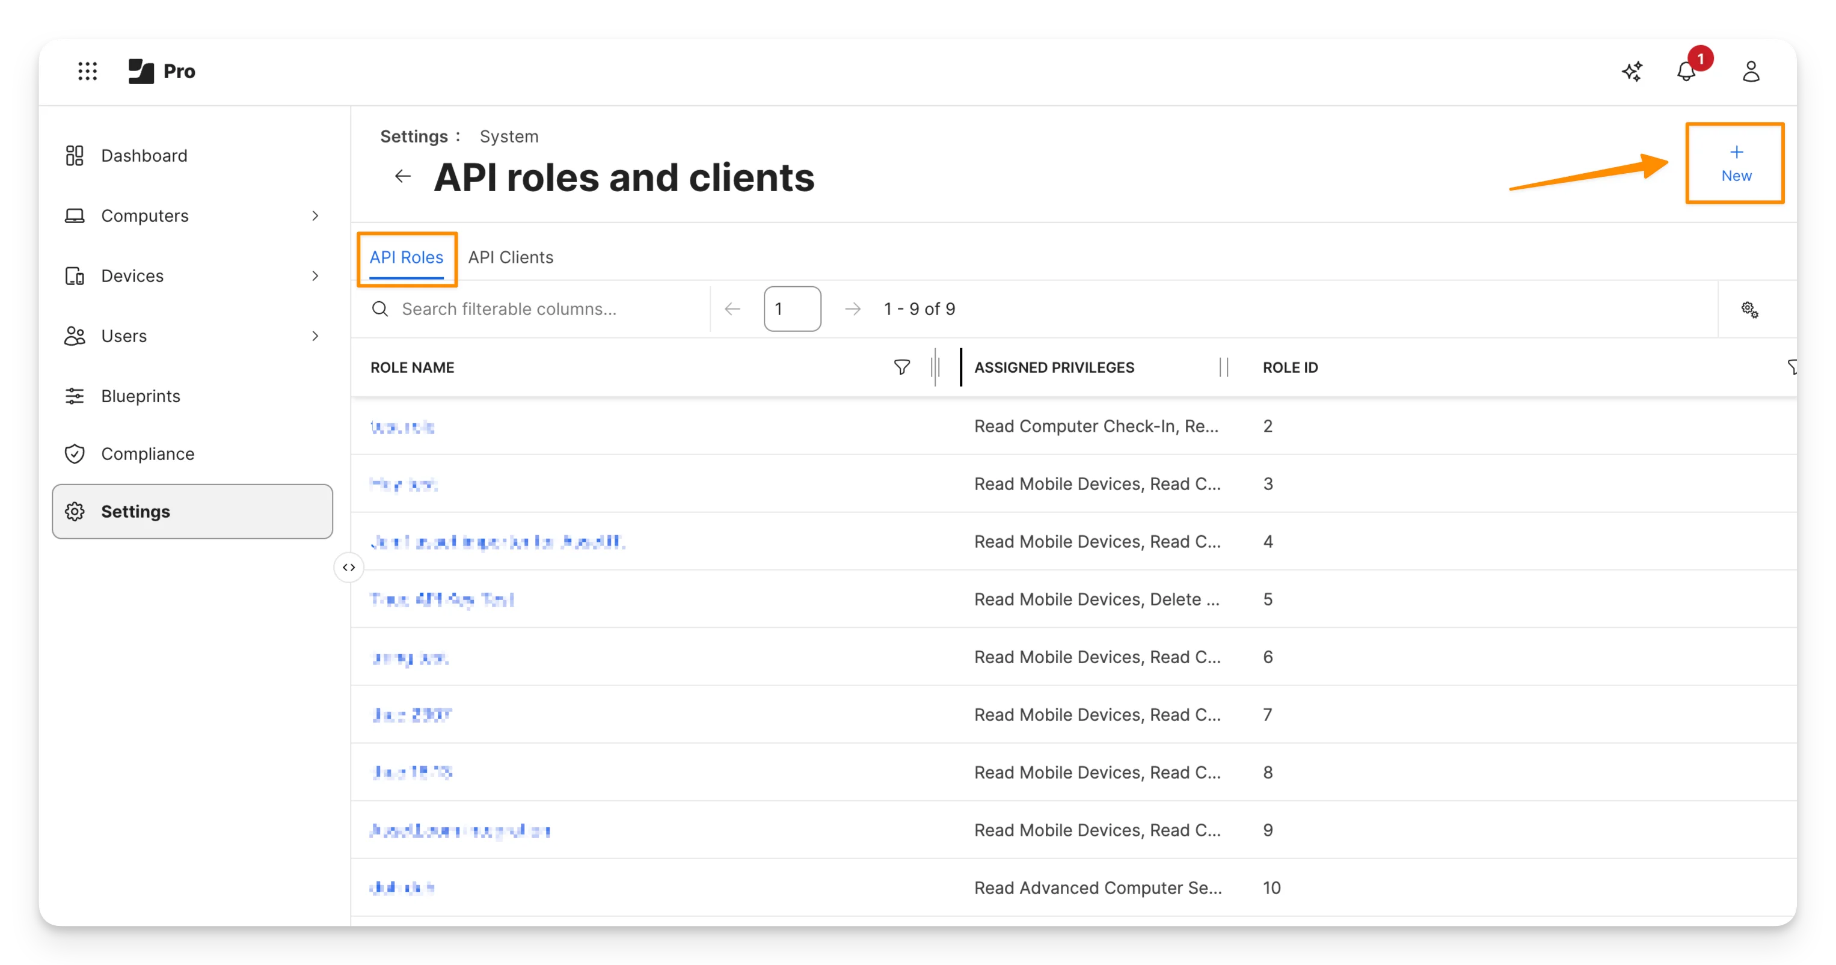Expand the Computers menu chevron
The image size is (1836, 965).
[315, 215]
